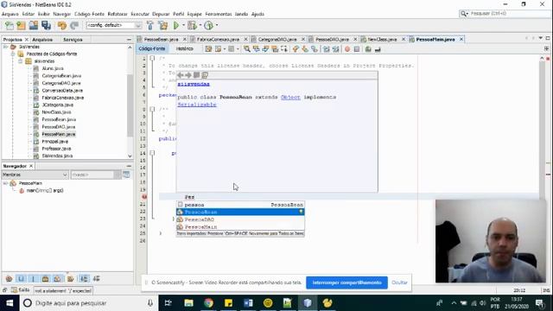Open the Run Project dropdown arrow
Viewport: 553px width, 311px height.
click(x=183, y=25)
